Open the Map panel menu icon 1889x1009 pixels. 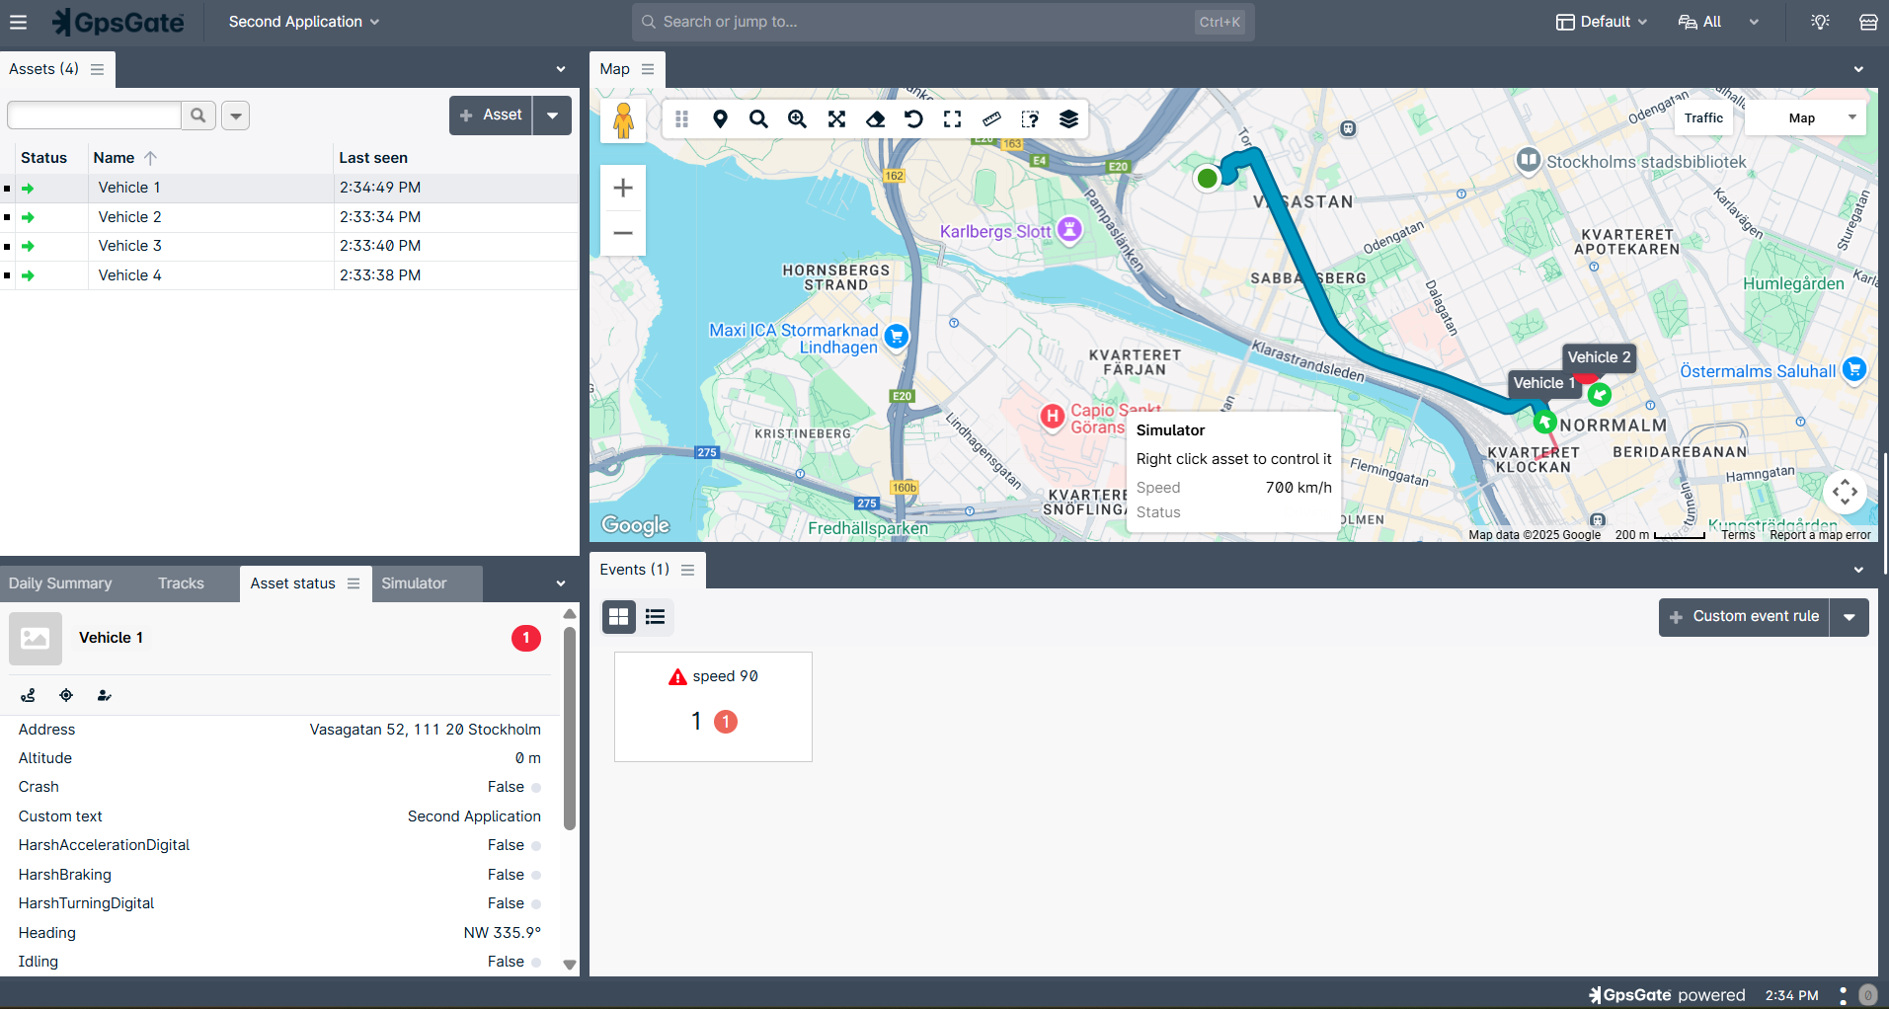click(x=648, y=69)
